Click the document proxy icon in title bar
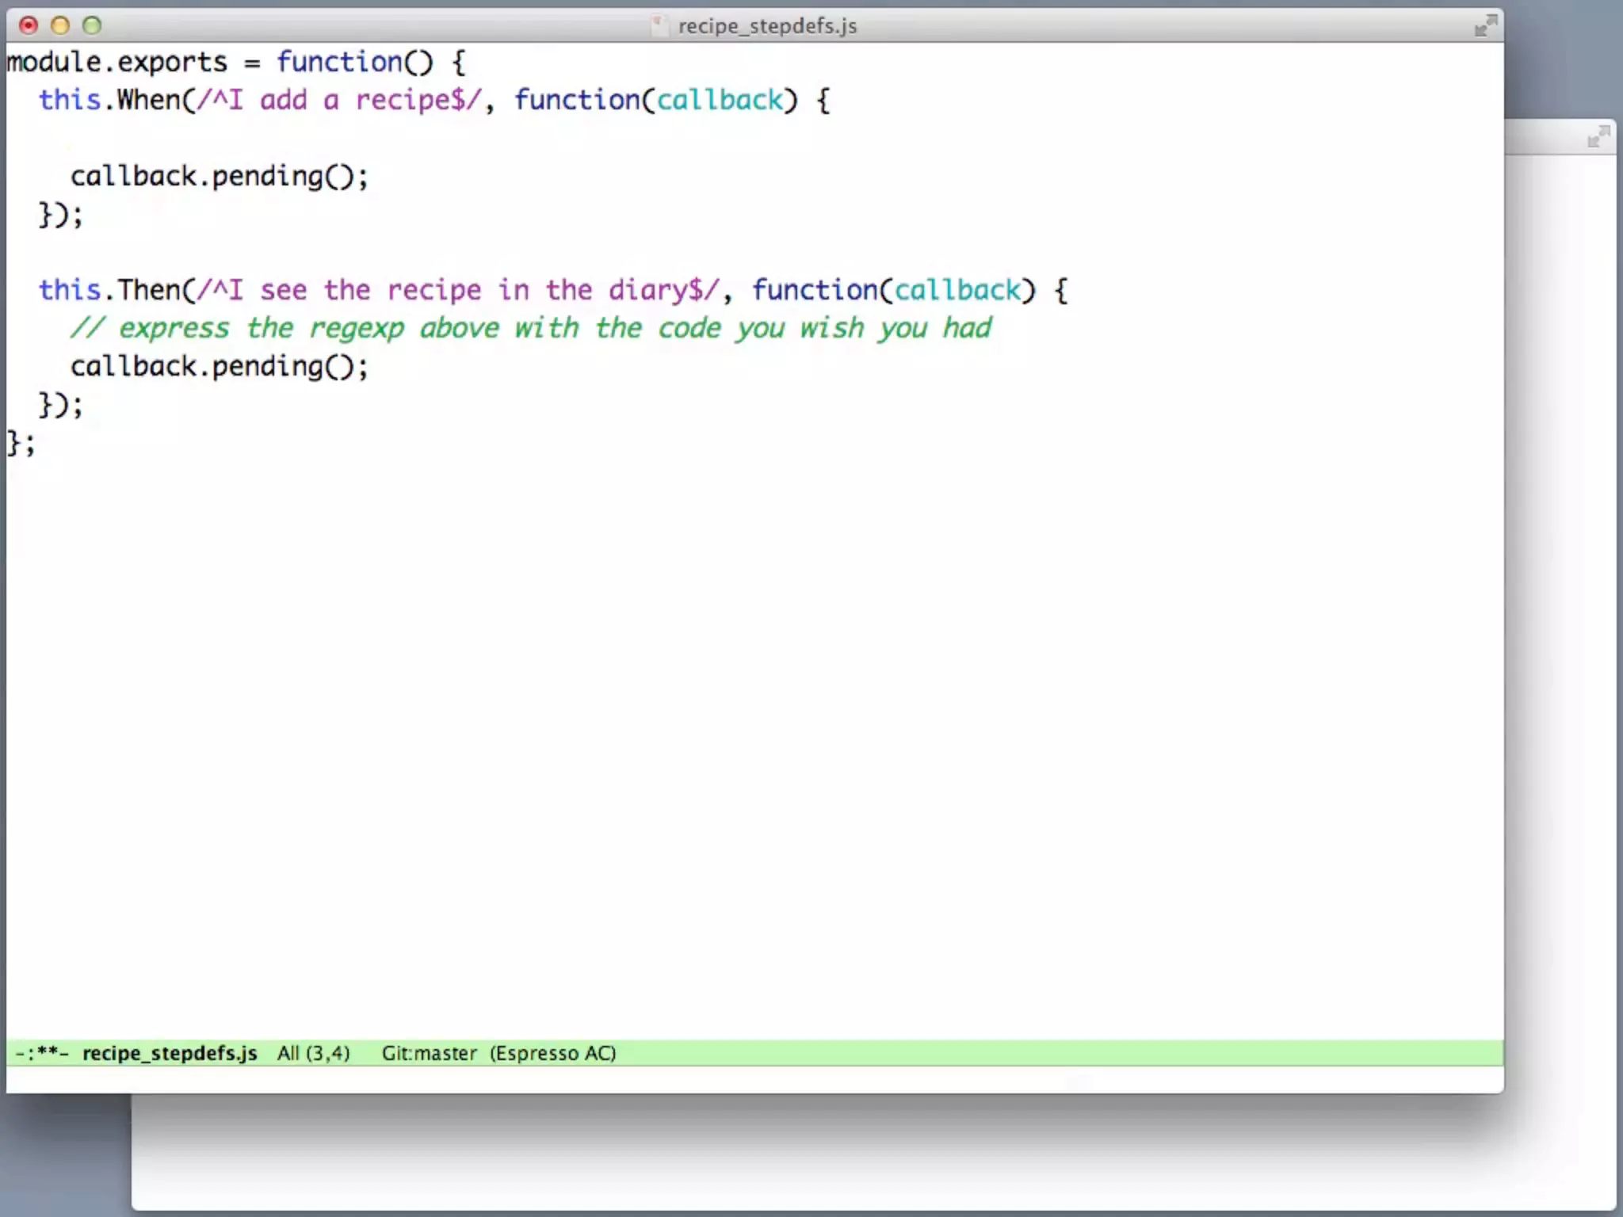This screenshot has height=1217, width=1623. [x=659, y=25]
